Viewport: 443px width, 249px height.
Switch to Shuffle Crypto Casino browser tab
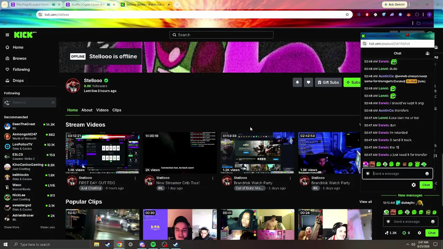90,4
